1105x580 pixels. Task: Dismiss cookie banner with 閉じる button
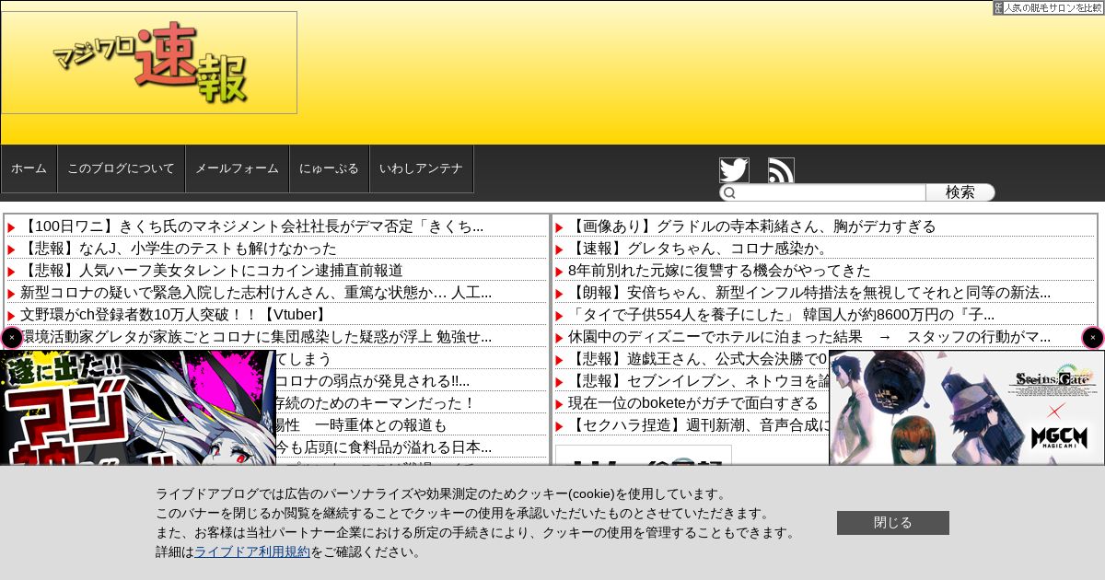[893, 523]
